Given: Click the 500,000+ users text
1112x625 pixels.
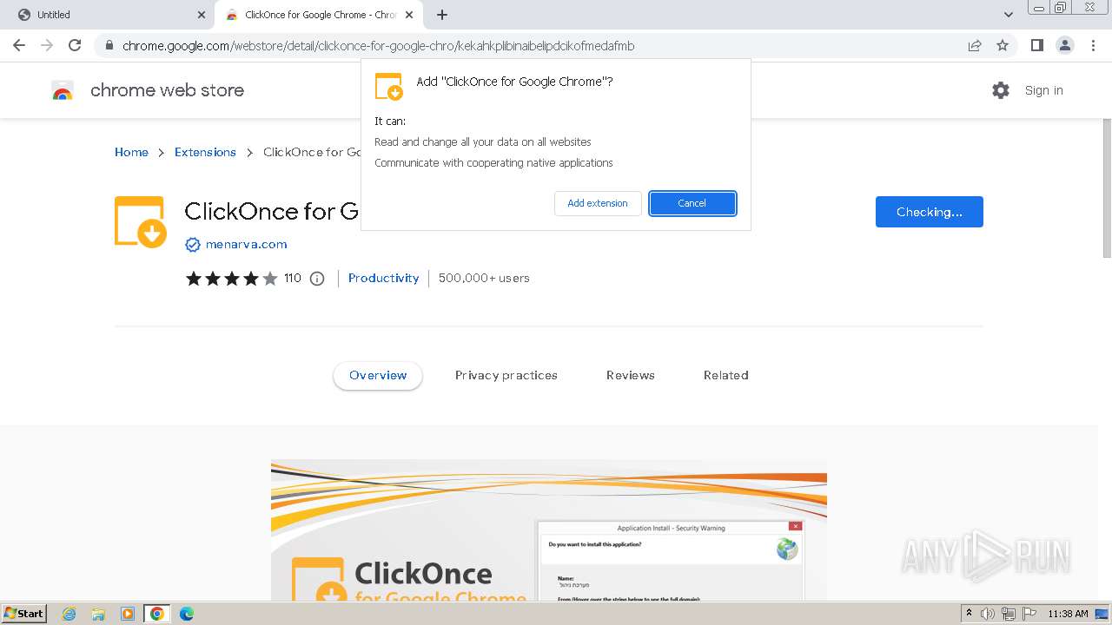Looking at the screenshot, I should point(484,278).
